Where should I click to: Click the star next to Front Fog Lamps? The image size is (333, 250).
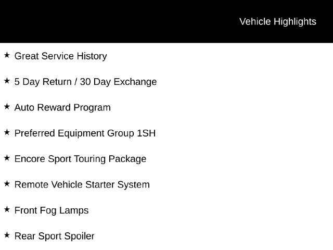point(7,209)
